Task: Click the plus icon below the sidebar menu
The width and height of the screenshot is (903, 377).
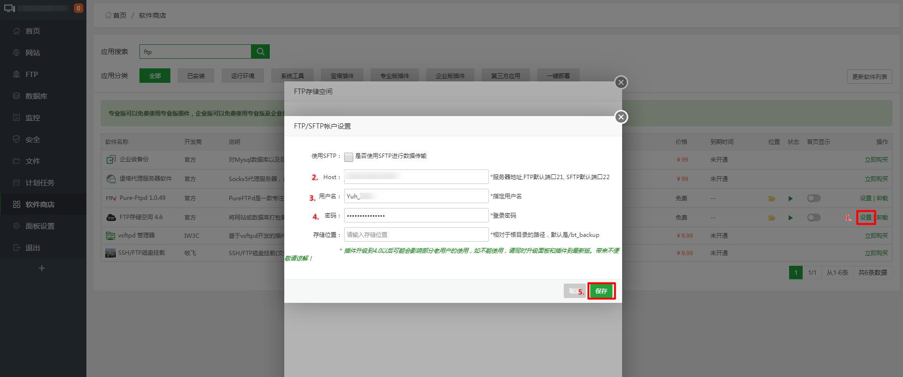Action: [42, 268]
